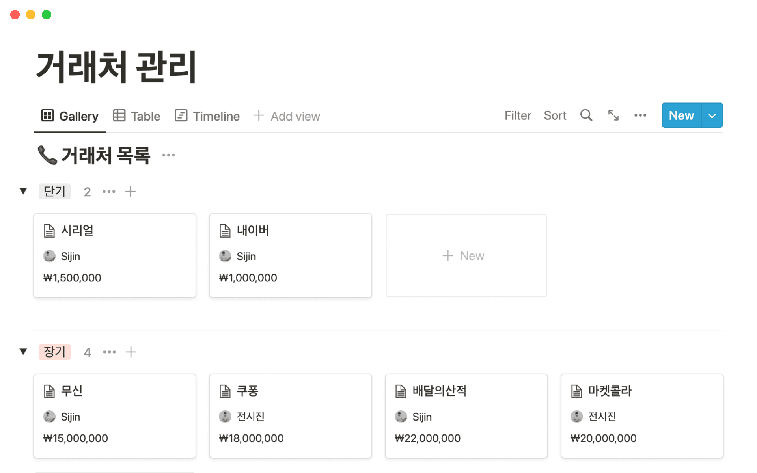The image size is (757, 473).
Task: Click ₩1,500,000 on the 시리얼 card
Action: point(72,278)
